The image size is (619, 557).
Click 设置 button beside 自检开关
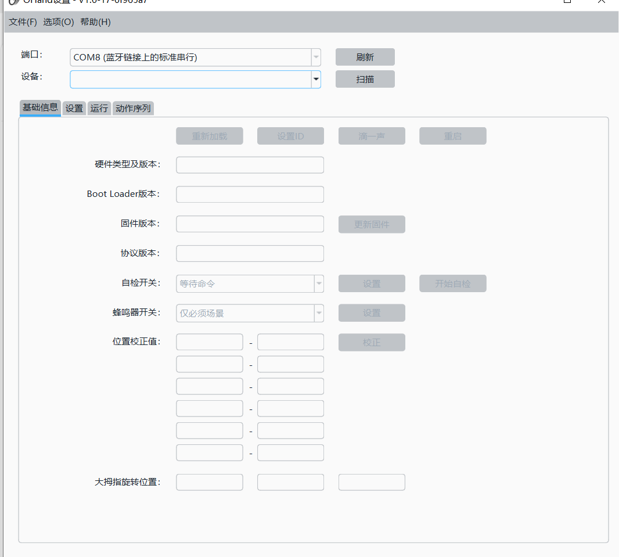372,283
